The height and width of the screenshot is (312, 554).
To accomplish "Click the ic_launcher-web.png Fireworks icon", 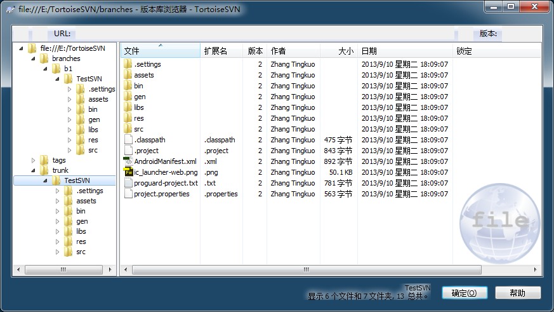I will [x=128, y=172].
